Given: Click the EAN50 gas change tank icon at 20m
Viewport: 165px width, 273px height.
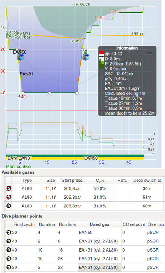Looking at the screenshot, I should coord(20,56).
